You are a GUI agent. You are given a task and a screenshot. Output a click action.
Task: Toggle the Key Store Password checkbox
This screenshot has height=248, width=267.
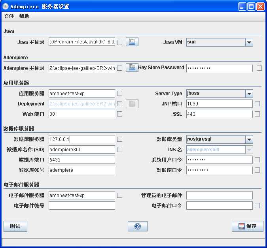tap(259, 68)
